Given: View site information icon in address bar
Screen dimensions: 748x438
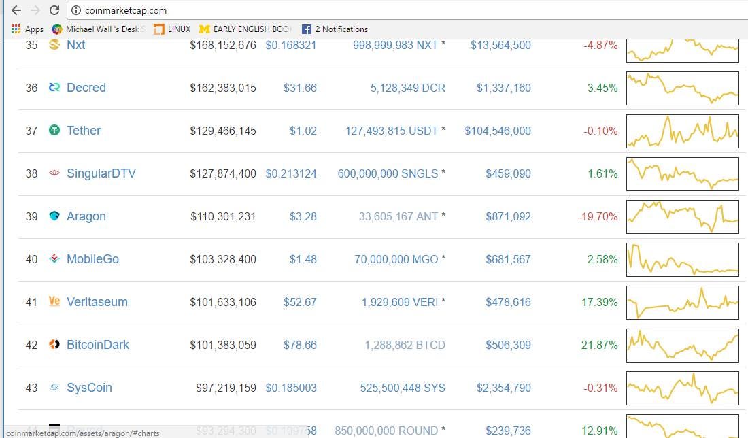Looking at the screenshot, I should pos(76,10).
